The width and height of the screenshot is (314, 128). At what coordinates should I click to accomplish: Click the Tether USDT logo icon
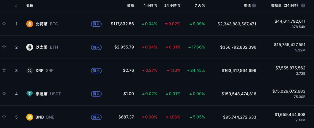click(30, 94)
